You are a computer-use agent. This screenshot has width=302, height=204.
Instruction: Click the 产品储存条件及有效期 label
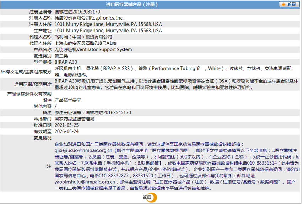click(29, 93)
